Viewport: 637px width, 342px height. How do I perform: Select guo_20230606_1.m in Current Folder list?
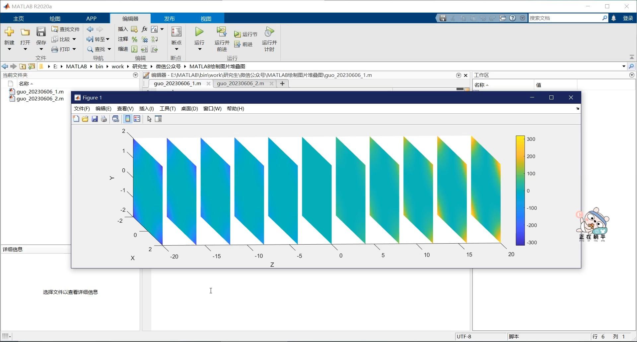[40, 92]
